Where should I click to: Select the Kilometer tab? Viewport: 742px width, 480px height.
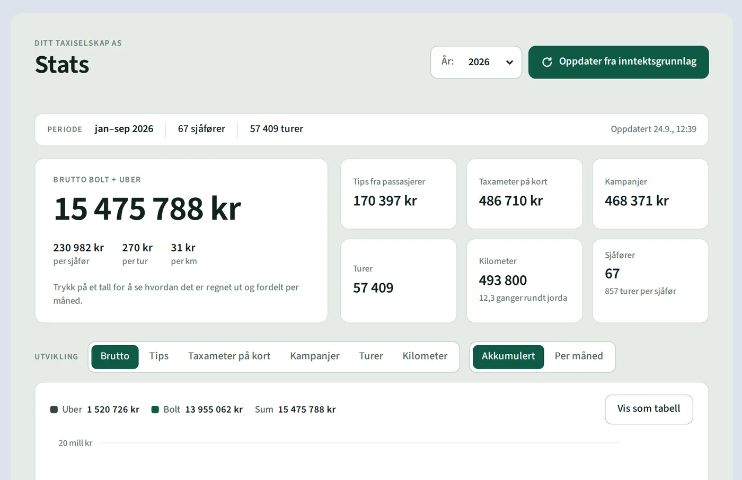[425, 356]
